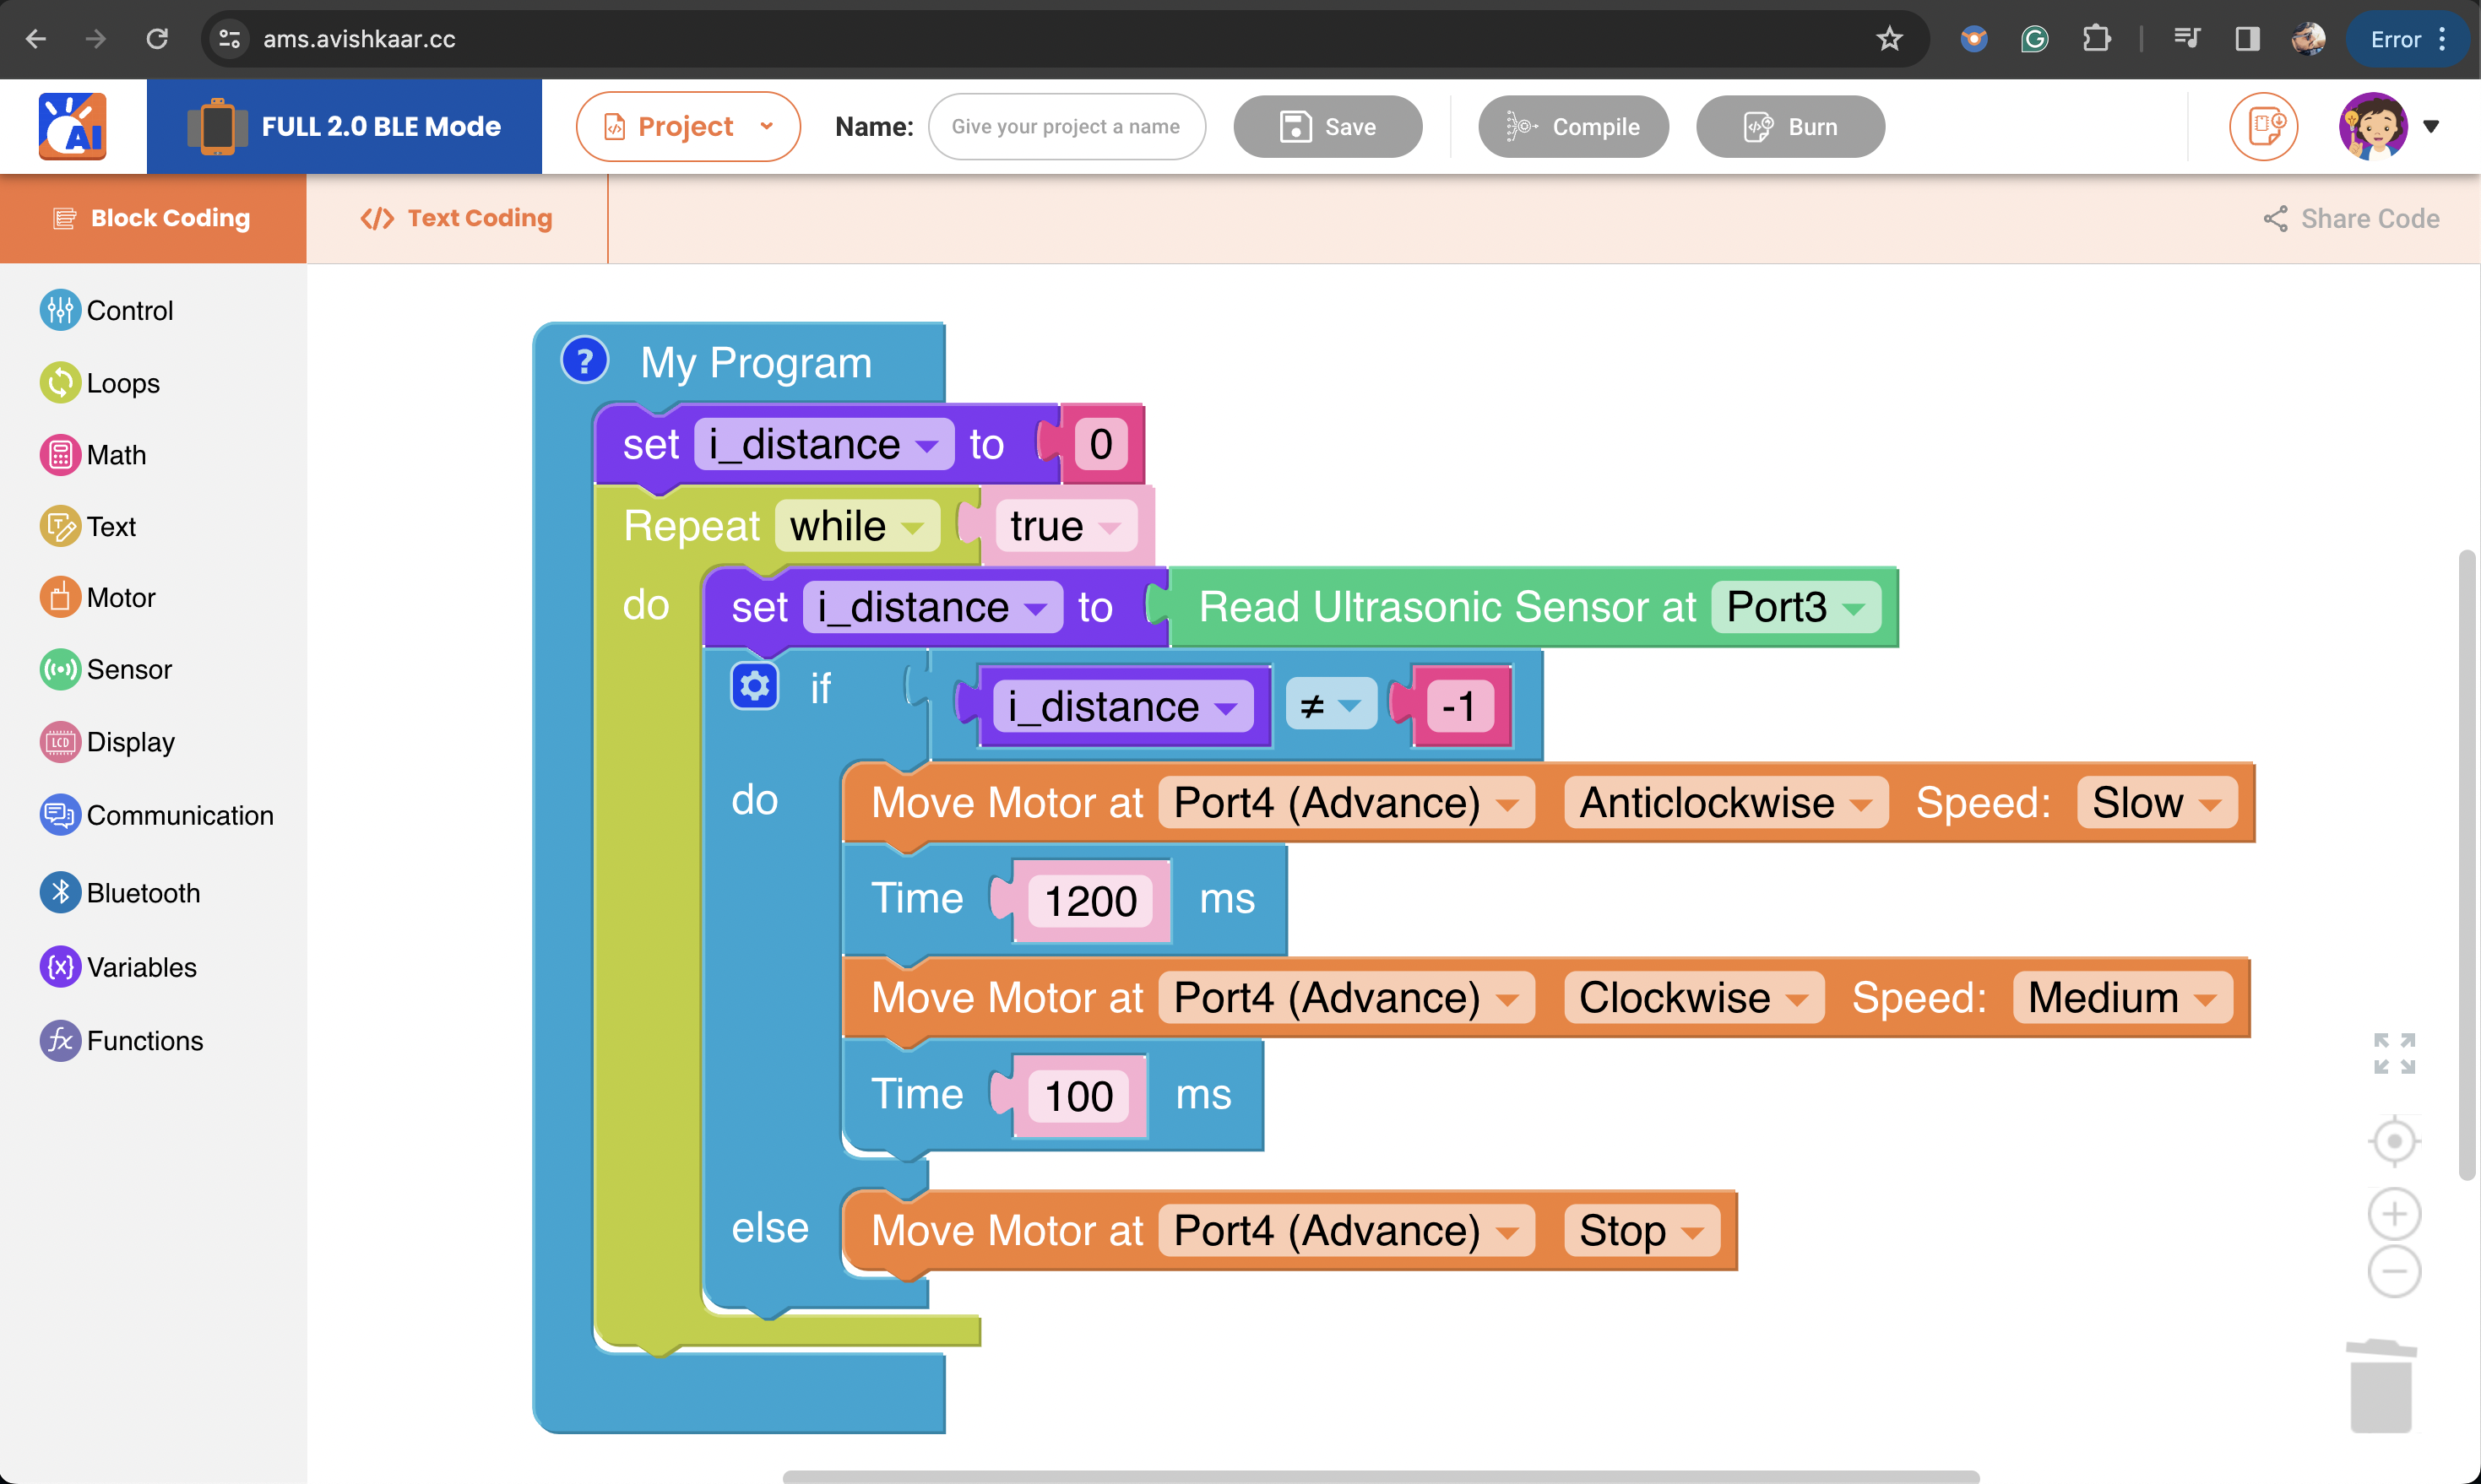Expand the Project dropdown menu

688,127
